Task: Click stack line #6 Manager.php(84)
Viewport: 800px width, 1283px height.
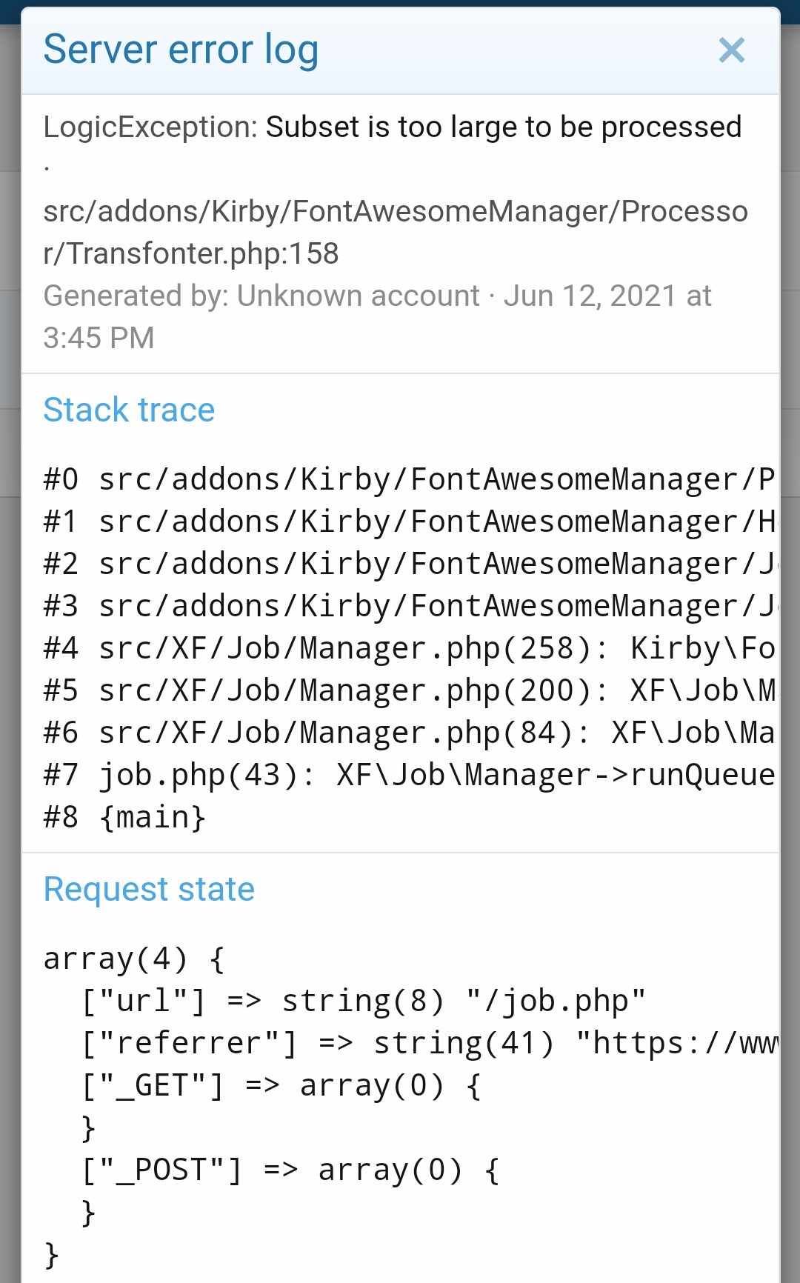Action: pyautogui.click(x=407, y=733)
